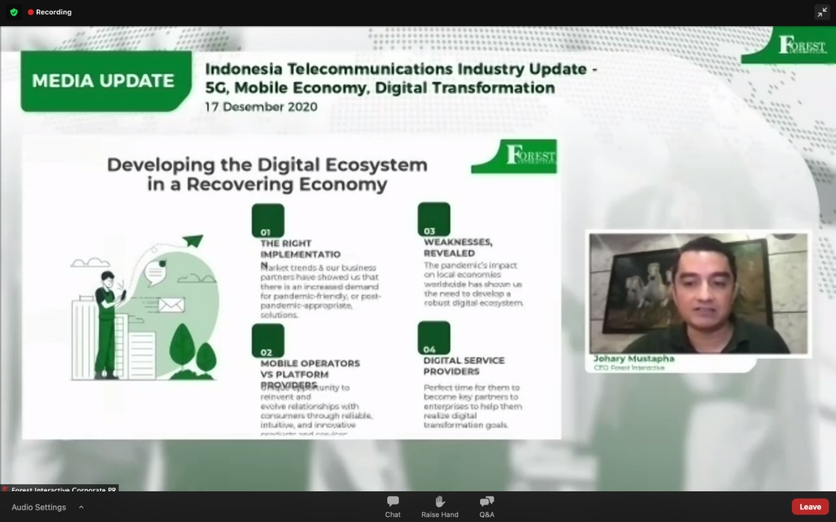Click the envelope icon in the illustration
This screenshot has height=522, width=836.
pos(171,305)
